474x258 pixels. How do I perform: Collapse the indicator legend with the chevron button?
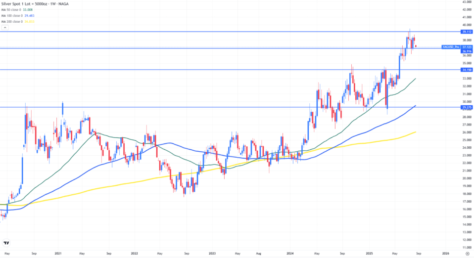(x=5, y=28)
